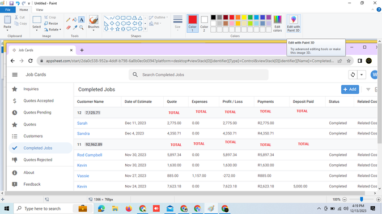Expand the Rotate dropdown
The image size is (382, 214).
coord(60,29)
